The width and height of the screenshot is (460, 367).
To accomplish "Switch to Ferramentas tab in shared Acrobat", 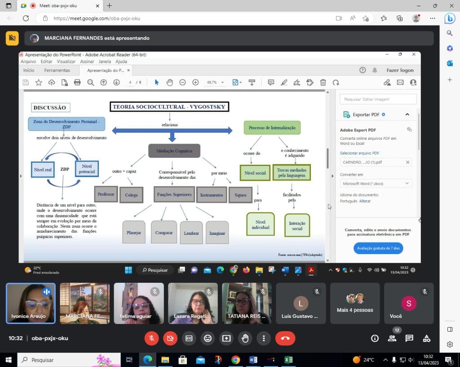I will click(x=57, y=70).
